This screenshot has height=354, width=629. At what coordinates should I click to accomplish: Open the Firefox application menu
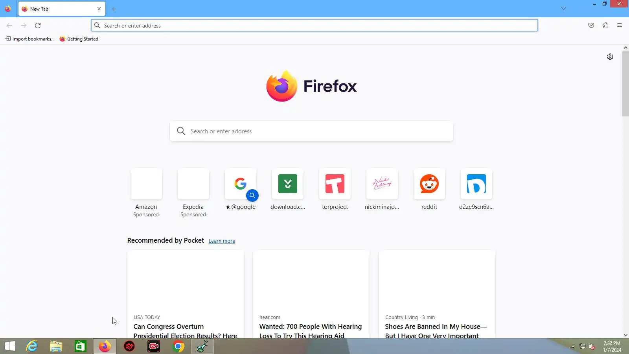click(x=620, y=26)
